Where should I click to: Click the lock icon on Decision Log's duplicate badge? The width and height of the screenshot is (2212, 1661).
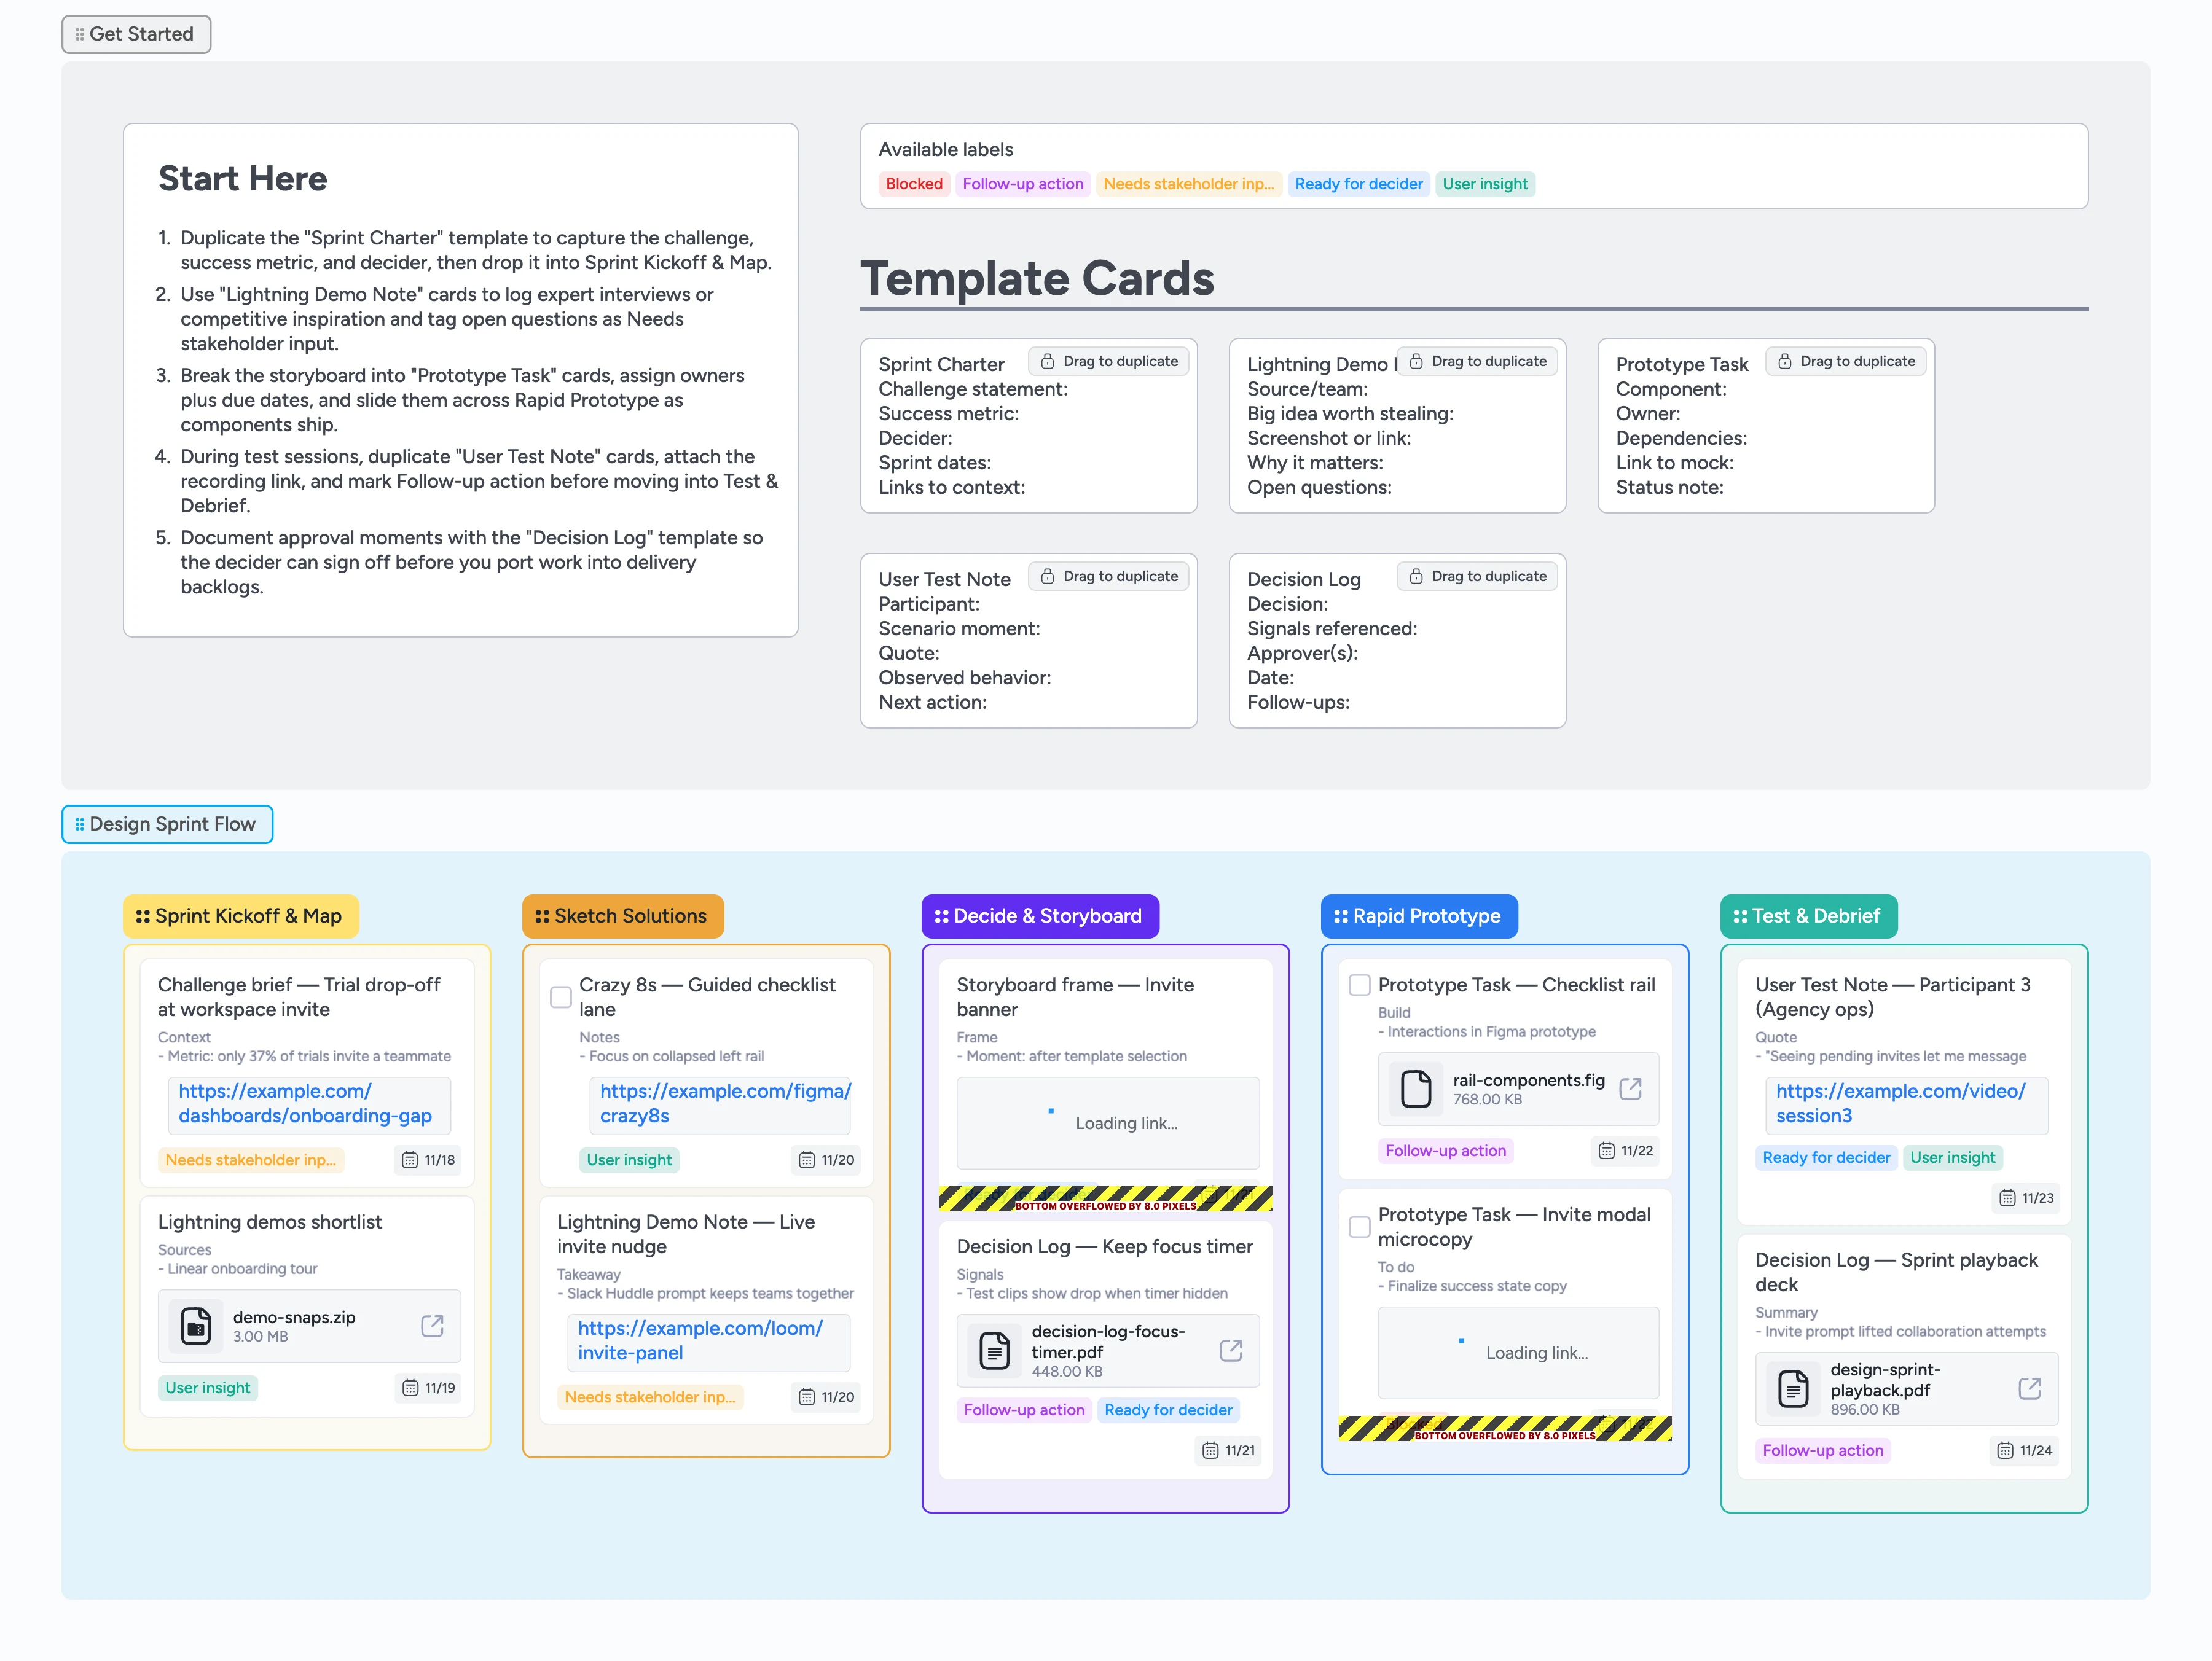1416,576
